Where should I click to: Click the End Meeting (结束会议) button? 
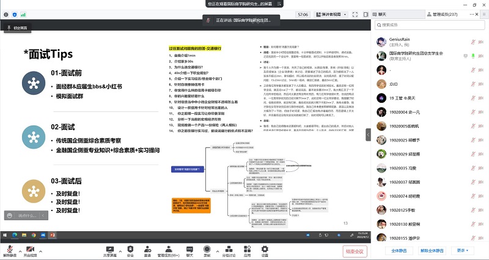pos(354,251)
